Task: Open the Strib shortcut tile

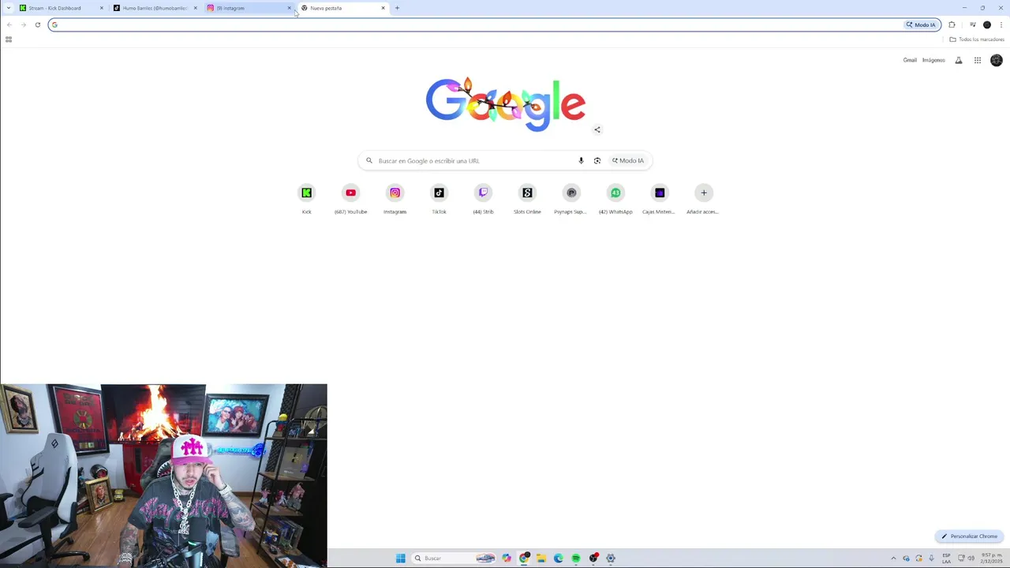Action: pyautogui.click(x=483, y=199)
